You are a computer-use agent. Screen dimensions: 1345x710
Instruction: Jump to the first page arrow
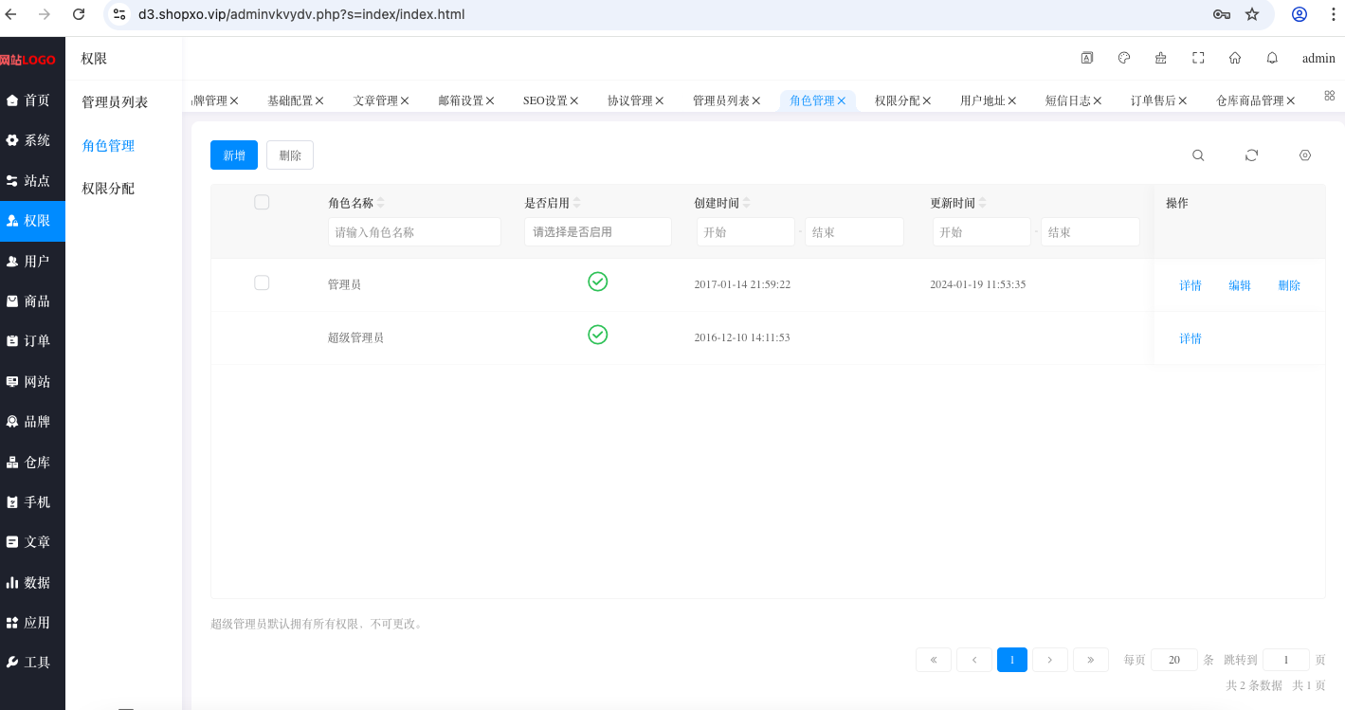pyautogui.click(x=934, y=660)
